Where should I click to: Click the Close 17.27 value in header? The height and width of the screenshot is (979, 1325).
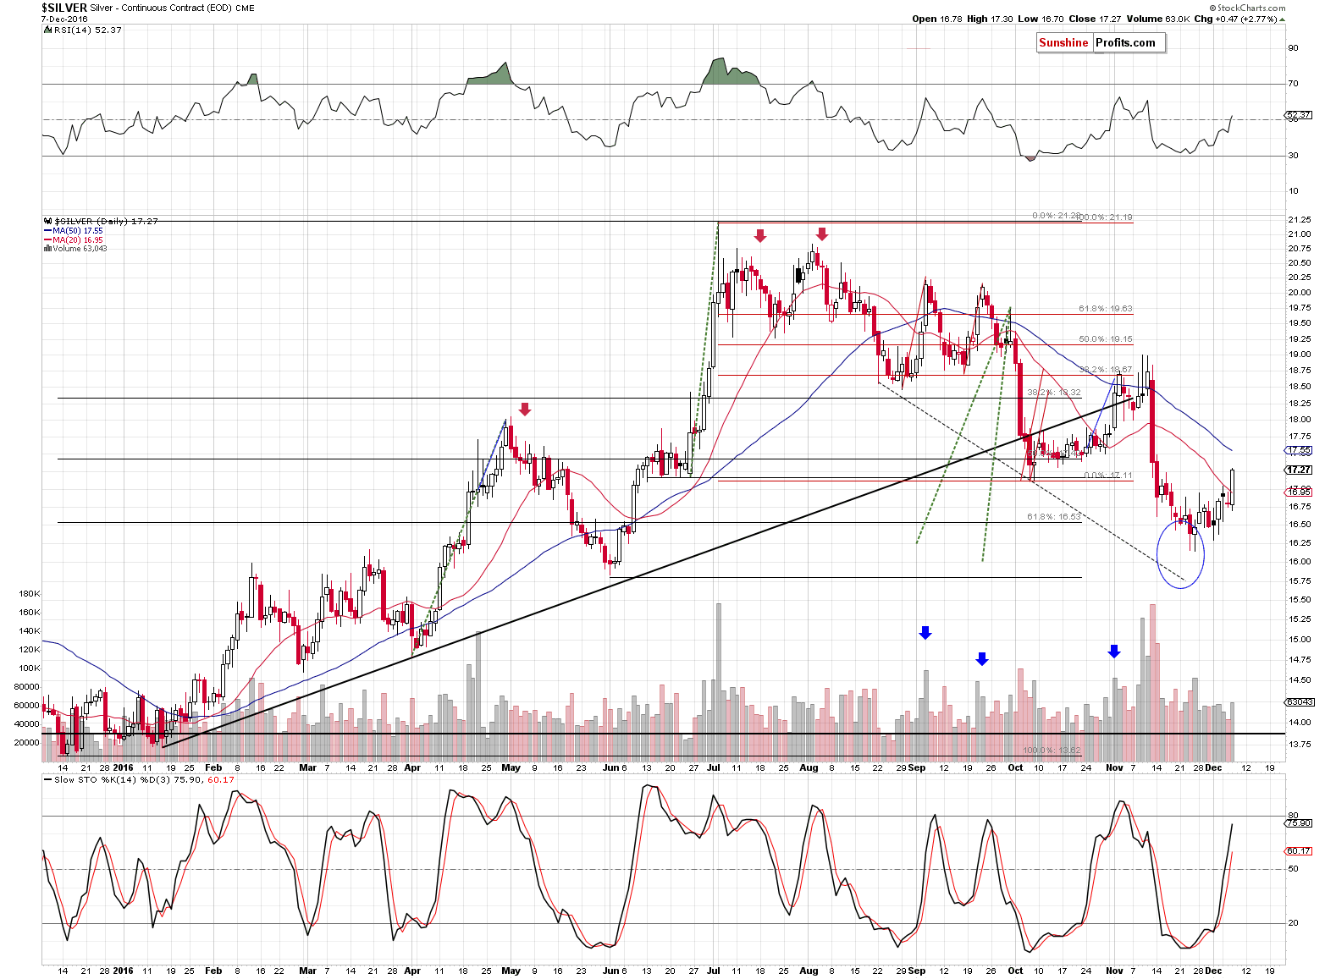tap(1094, 19)
